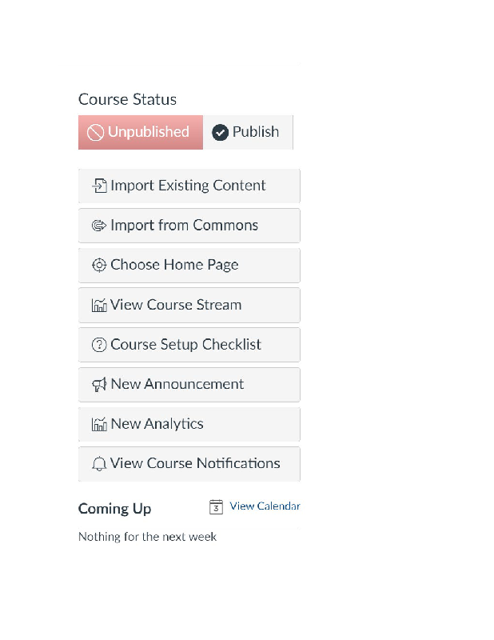Viewport: 494px width, 640px height.
Task: Choose Home Page for the course
Action: [x=189, y=266]
